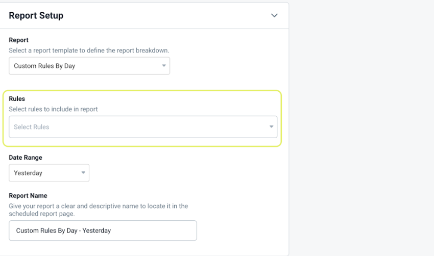Viewport: 434px width, 256px height.
Task: Open the Yesterday date range dropdown
Action: point(49,173)
